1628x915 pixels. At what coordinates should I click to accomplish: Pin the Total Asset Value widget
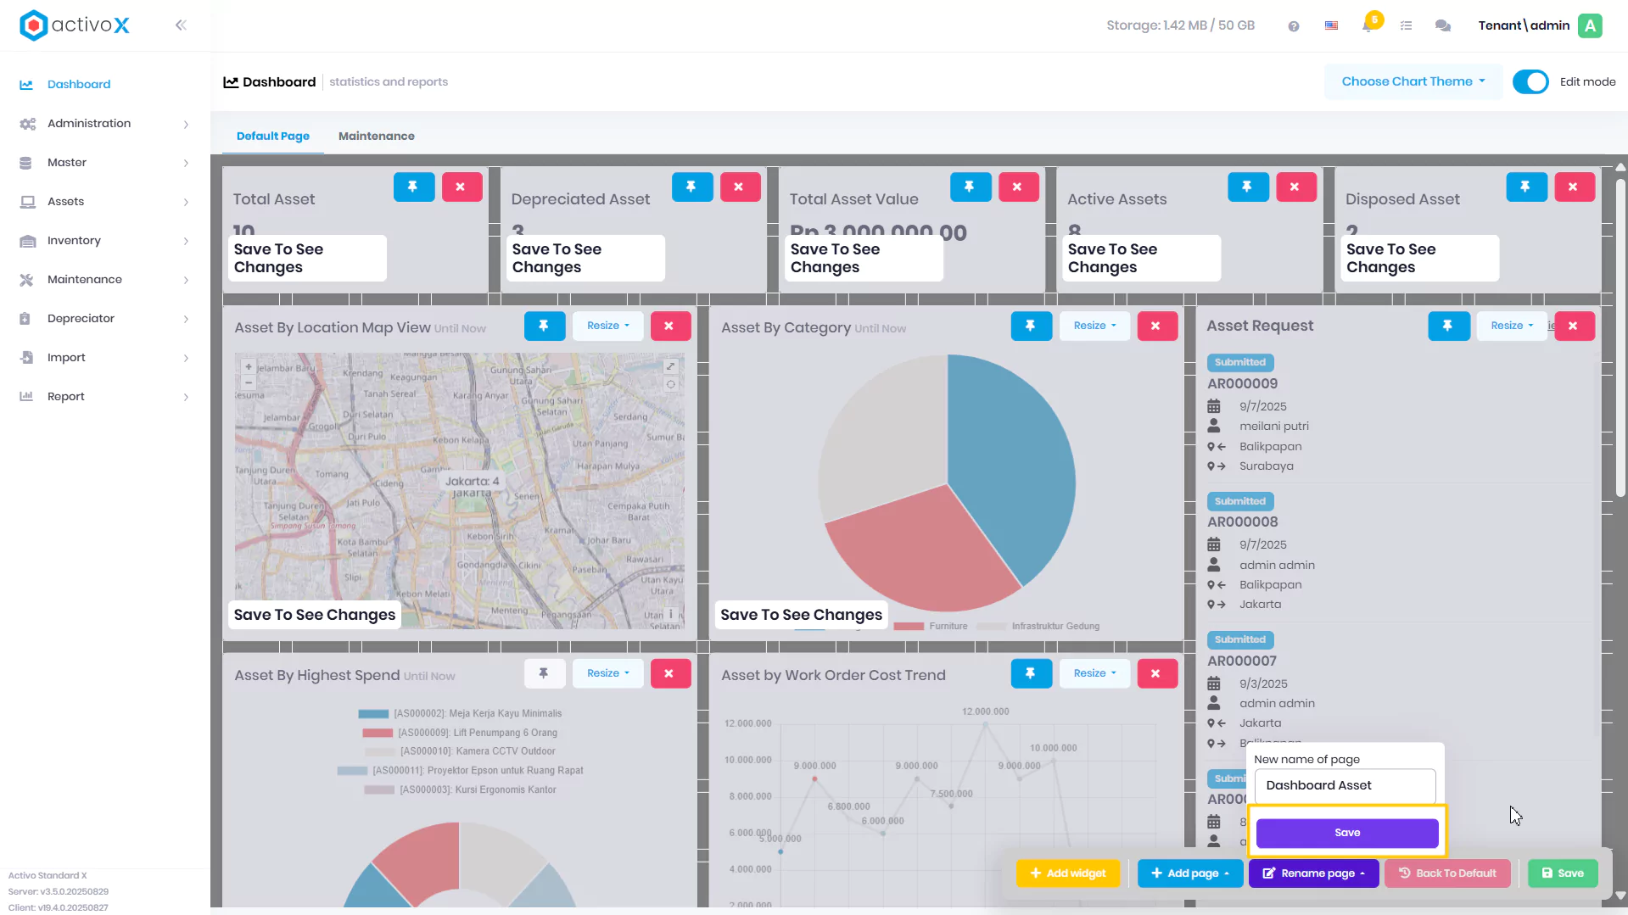[x=971, y=187]
